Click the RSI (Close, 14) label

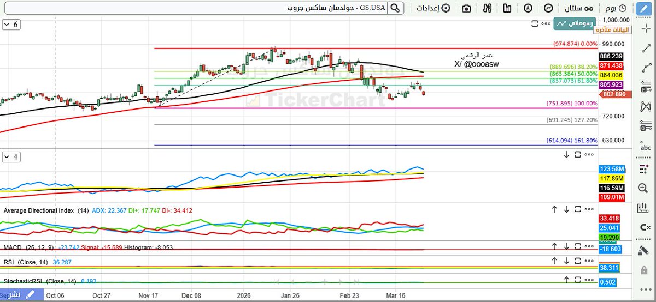(25, 262)
